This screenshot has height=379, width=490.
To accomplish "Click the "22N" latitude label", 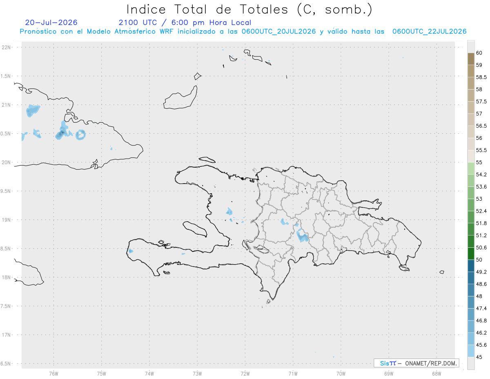I will [7, 47].
